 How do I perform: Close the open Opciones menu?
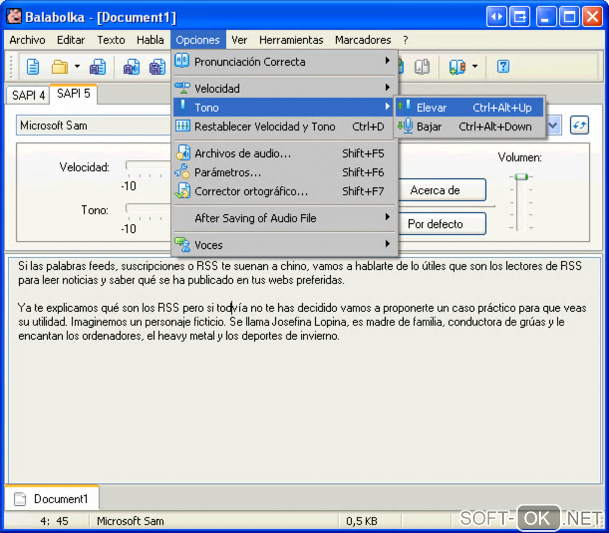[198, 39]
